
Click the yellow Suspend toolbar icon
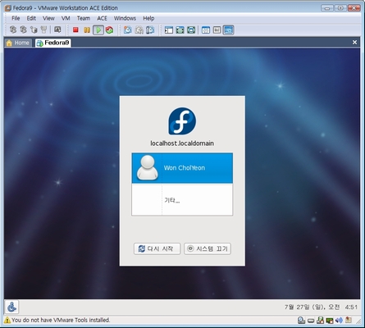coord(87,30)
